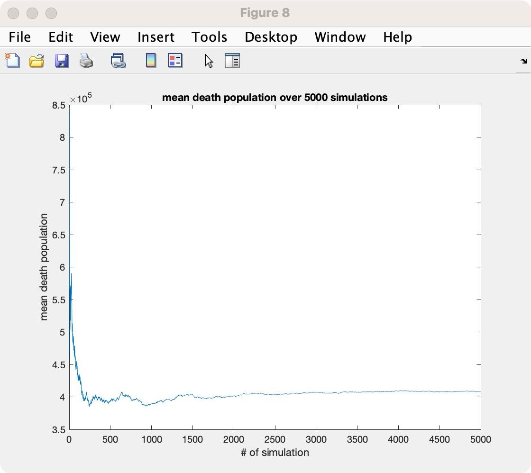Screen dimensions: 531x473
Task: Expand the Desktop menu
Action: [271, 37]
